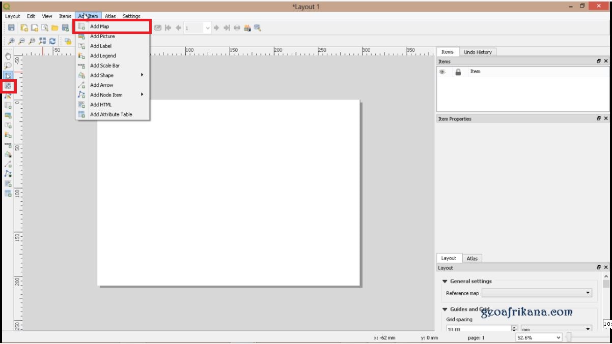Screen dimensions: 612x344
Task: Click the lock icon in the Items panel
Action: (458, 72)
